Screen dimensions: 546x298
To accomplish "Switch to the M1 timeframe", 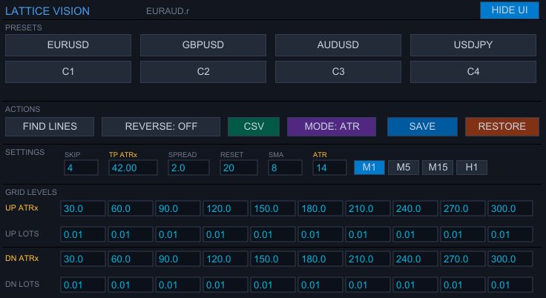I will 369,168.
